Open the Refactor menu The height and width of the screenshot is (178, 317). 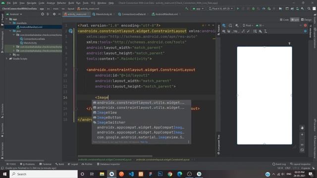click(x=61, y=3)
